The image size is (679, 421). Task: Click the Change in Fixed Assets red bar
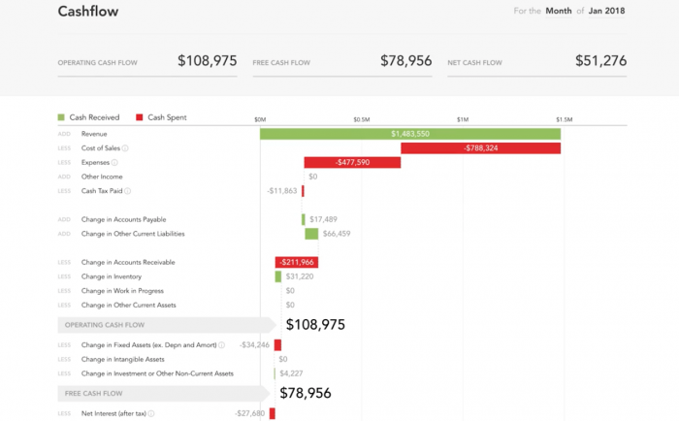[x=277, y=345]
